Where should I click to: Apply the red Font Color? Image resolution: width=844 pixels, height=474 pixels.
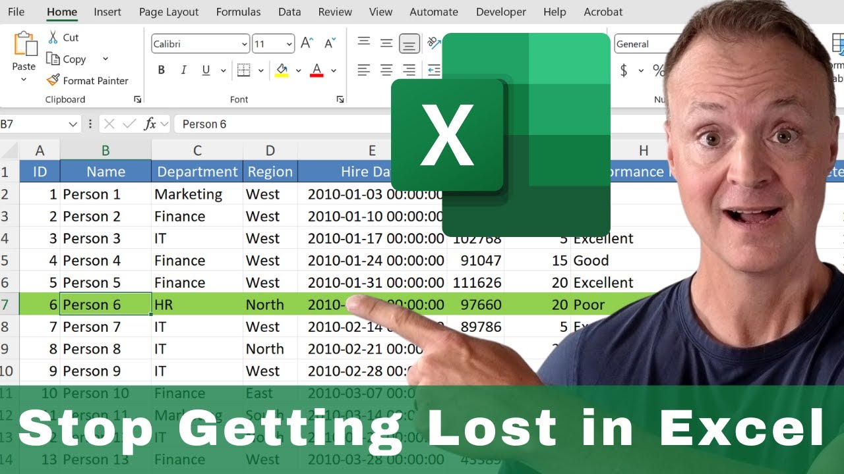coord(316,70)
